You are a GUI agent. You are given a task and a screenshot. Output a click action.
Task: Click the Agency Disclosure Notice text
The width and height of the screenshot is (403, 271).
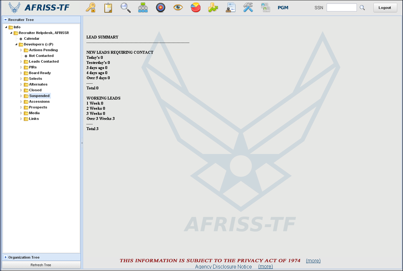pos(223,267)
